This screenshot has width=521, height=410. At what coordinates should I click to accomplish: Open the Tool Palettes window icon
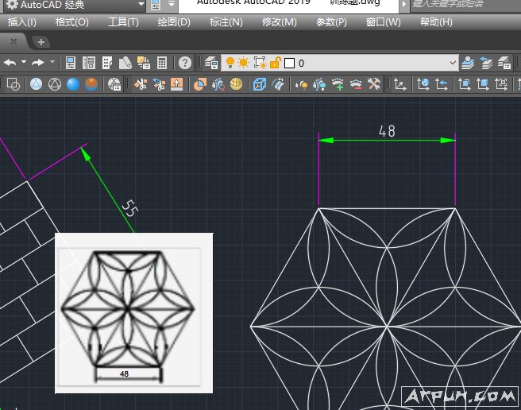(x=107, y=63)
